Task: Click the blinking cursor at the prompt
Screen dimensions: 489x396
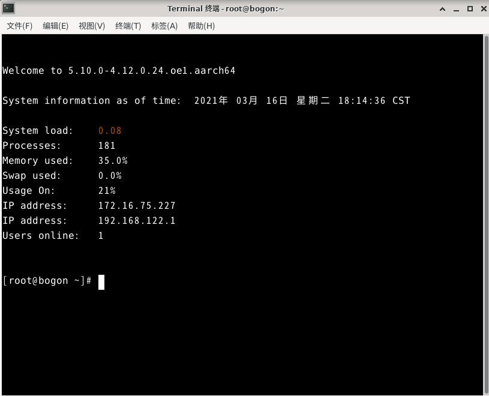Action: pos(101,282)
